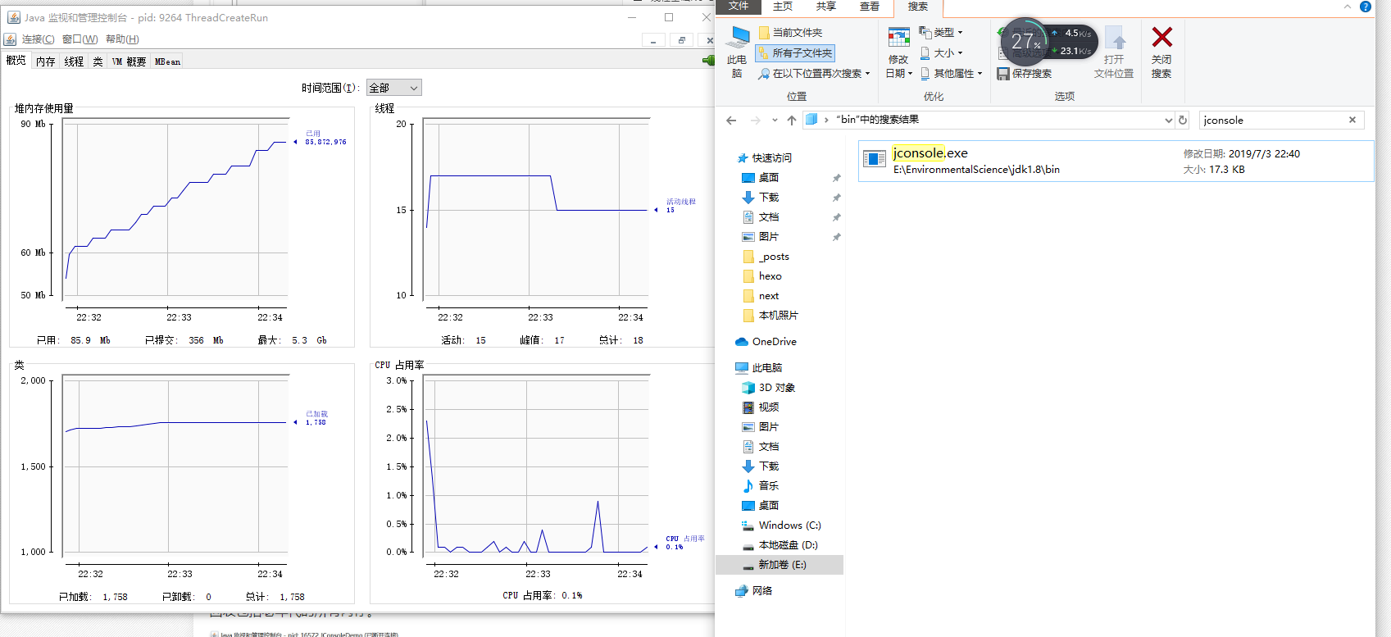
Task: Click Explorer help question mark icon
Action: pyautogui.click(x=1366, y=7)
